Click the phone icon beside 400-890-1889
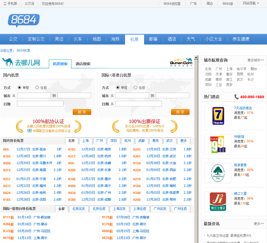 236,97
